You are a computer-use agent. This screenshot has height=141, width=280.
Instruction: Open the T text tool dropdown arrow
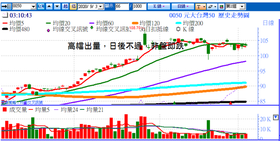pyautogui.click(x=204, y=7)
